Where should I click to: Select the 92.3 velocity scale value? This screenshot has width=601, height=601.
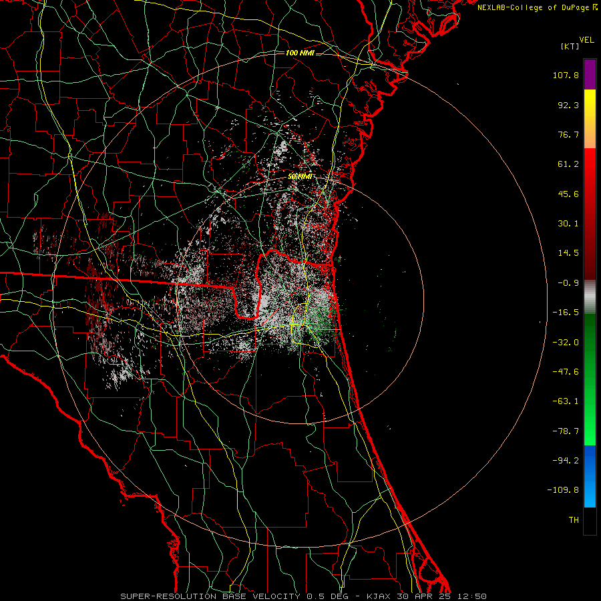point(568,105)
